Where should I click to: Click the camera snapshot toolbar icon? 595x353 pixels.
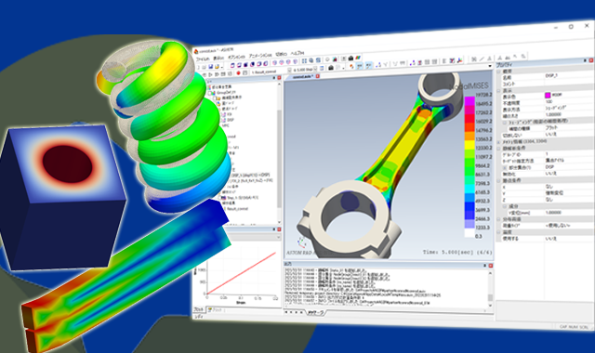tap(350, 58)
